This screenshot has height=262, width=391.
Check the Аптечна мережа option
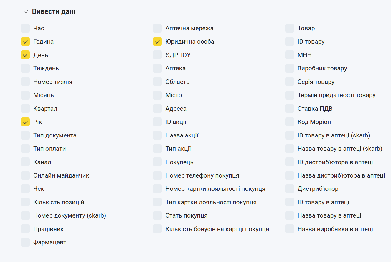coord(157,28)
